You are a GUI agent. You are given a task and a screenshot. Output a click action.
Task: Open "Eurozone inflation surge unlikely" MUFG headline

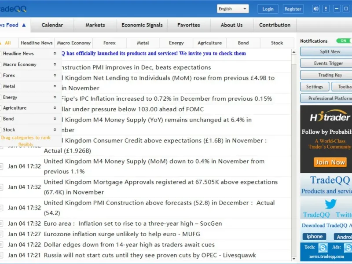(122, 234)
